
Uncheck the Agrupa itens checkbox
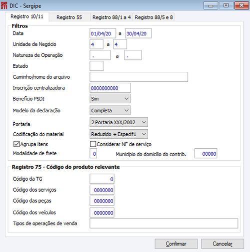(x=16, y=144)
